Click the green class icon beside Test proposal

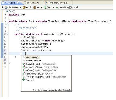[23, 80]
